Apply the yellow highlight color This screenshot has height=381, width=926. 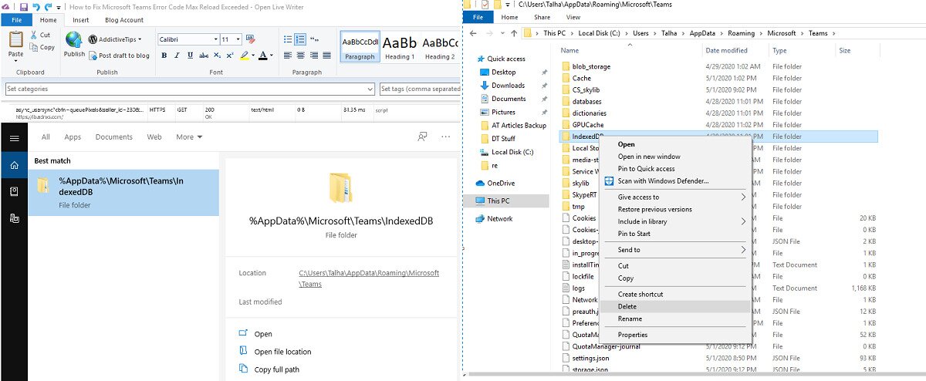tap(244, 56)
